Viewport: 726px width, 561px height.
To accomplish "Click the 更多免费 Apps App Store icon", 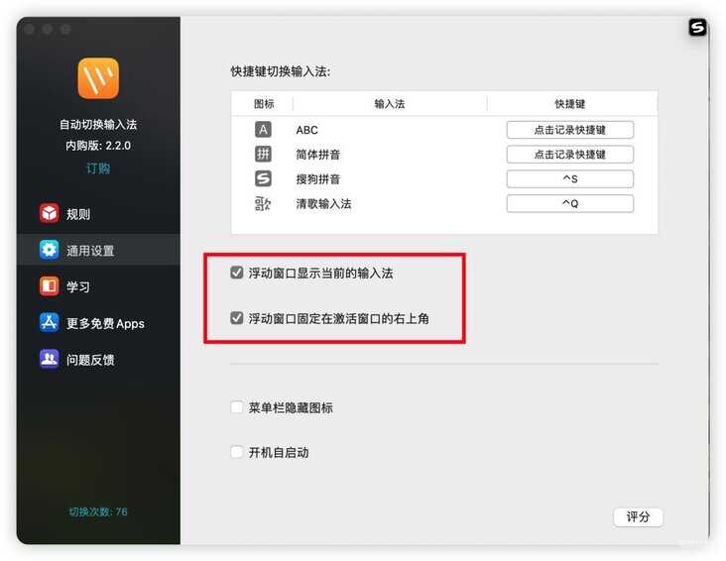I will (49, 322).
